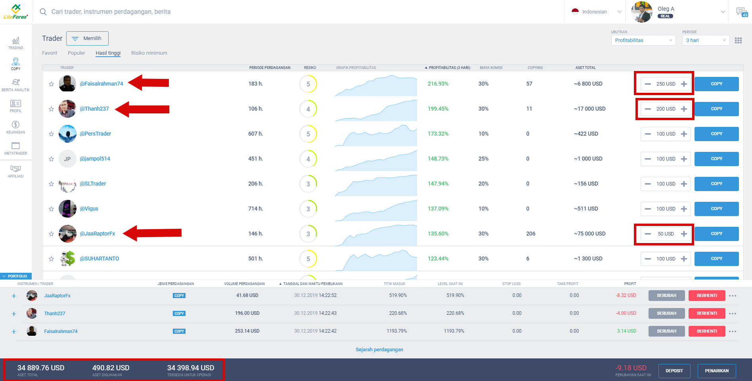Switch to grid view of traders
Image resolution: width=752 pixels, height=381 pixels.
tap(738, 40)
